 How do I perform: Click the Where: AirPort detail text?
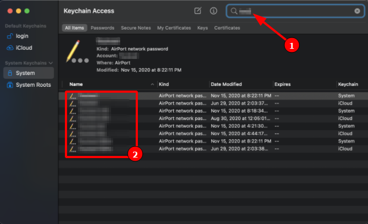click(x=113, y=63)
